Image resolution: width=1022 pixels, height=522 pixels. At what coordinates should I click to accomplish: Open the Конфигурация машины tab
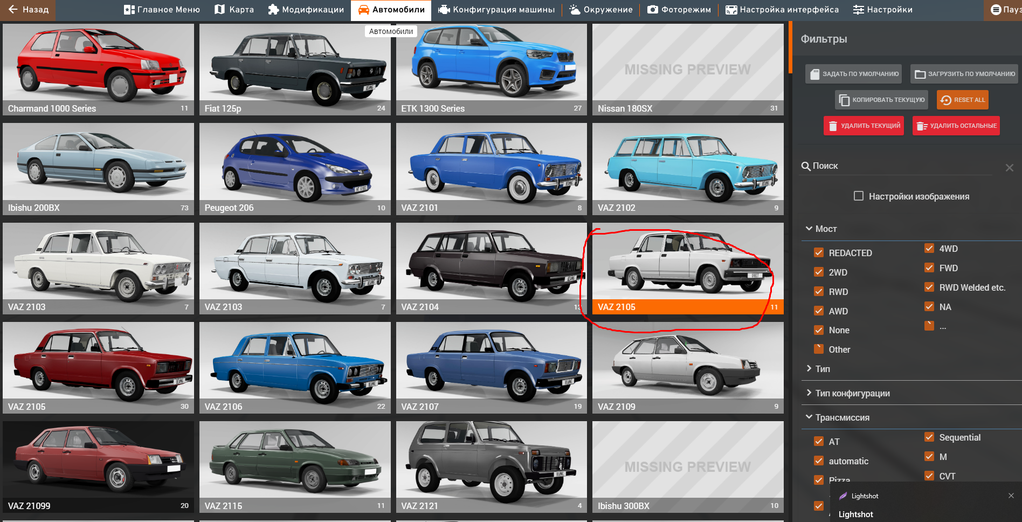tap(496, 10)
